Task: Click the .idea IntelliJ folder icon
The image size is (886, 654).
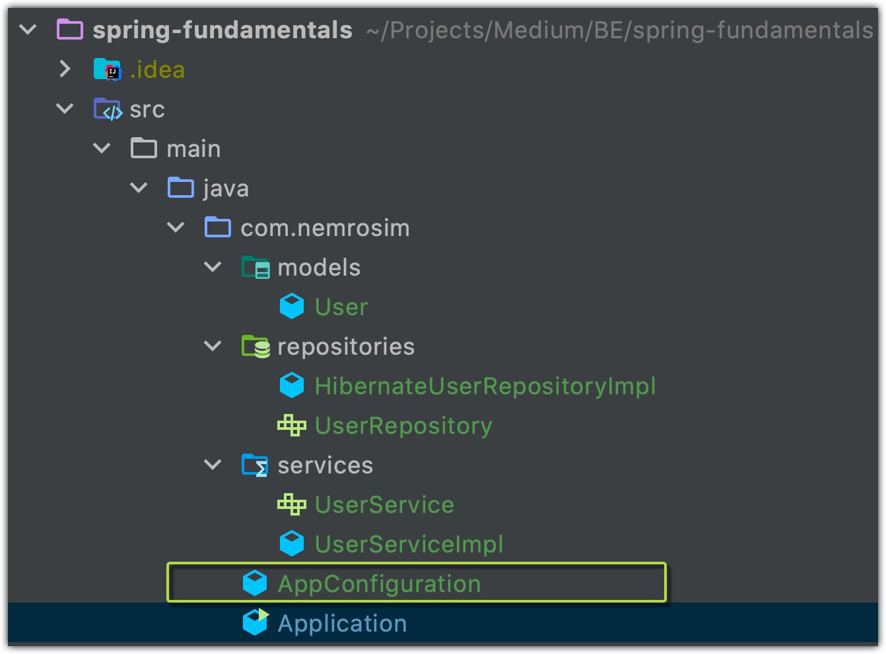Action: coord(107,69)
